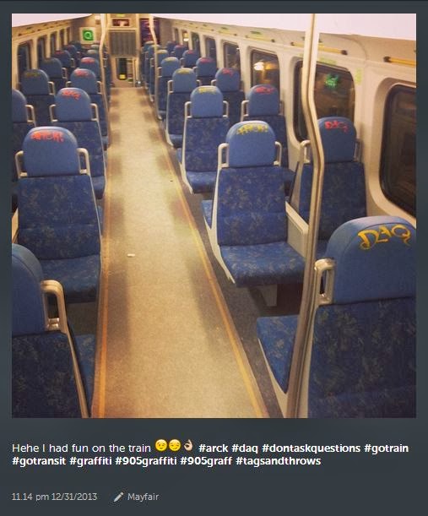The height and width of the screenshot is (516, 428).
Task: Open the #arck hashtag
Action: (214, 448)
